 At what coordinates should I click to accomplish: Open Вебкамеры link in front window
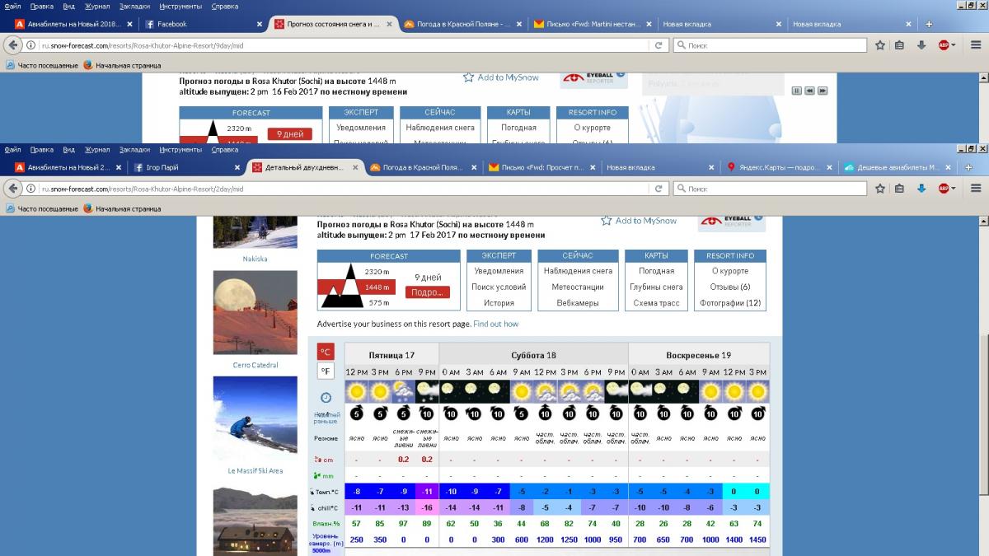pos(578,303)
